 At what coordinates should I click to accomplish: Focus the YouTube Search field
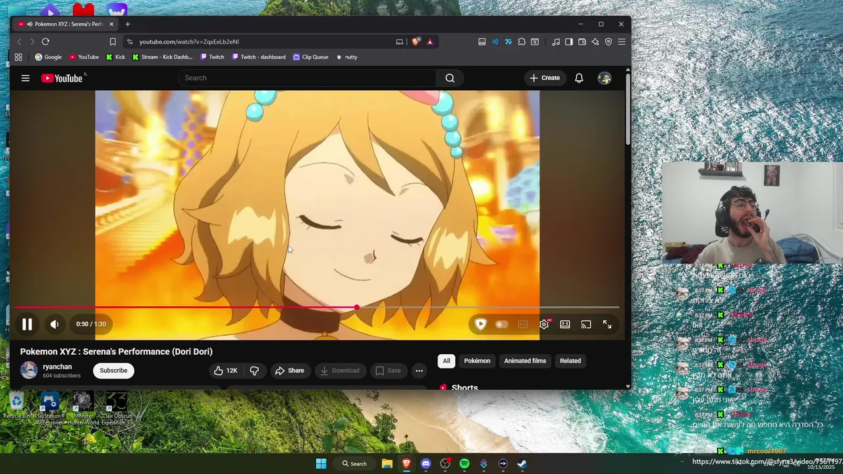pyautogui.click(x=307, y=78)
